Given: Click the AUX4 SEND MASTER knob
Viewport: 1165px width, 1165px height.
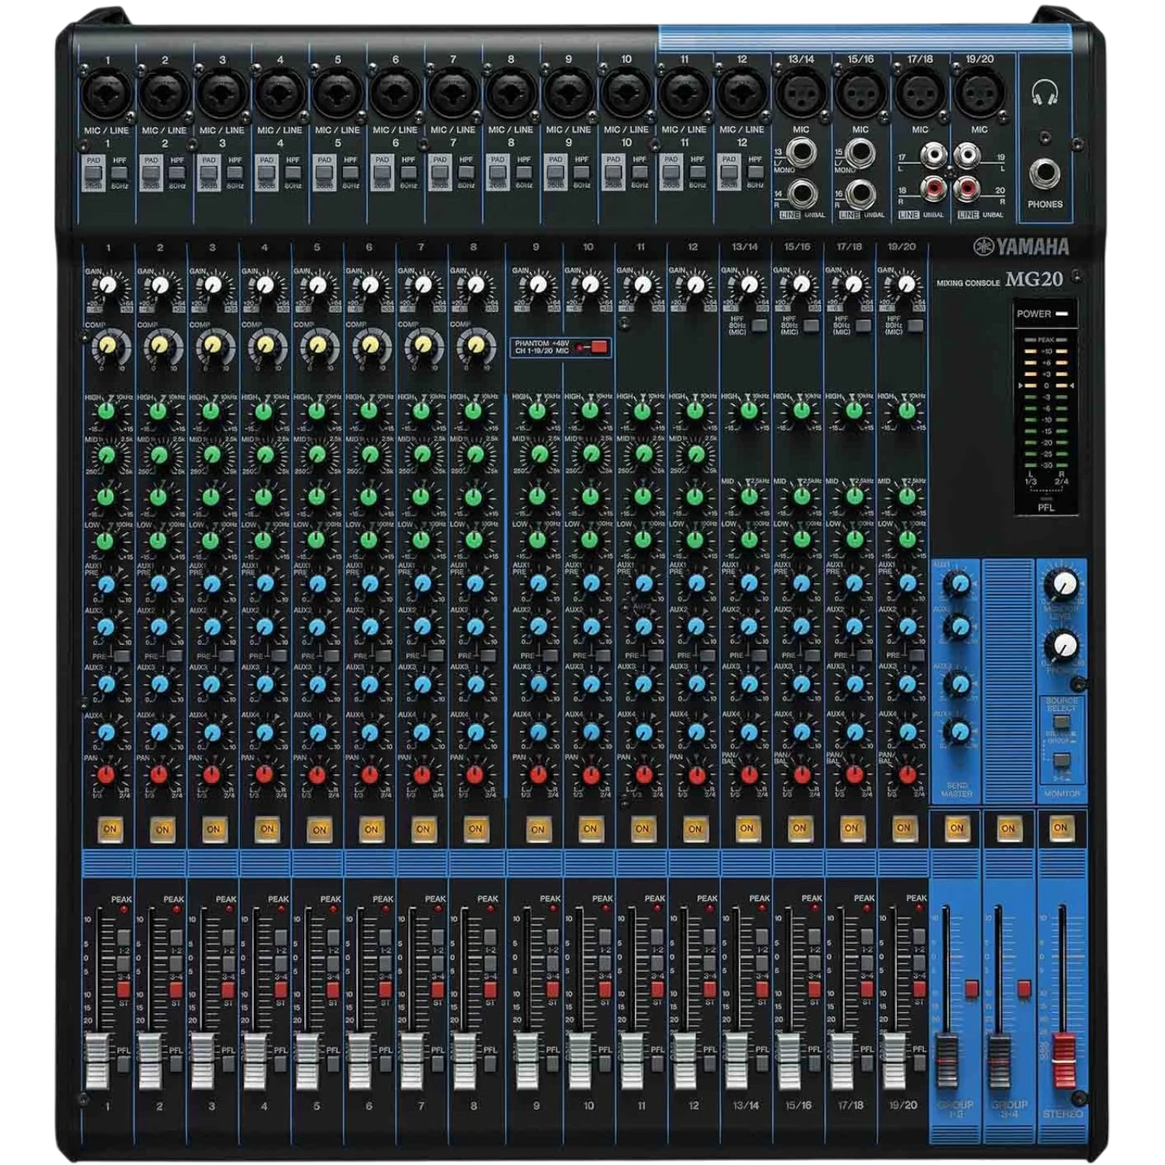Looking at the screenshot, I should 958,731.
